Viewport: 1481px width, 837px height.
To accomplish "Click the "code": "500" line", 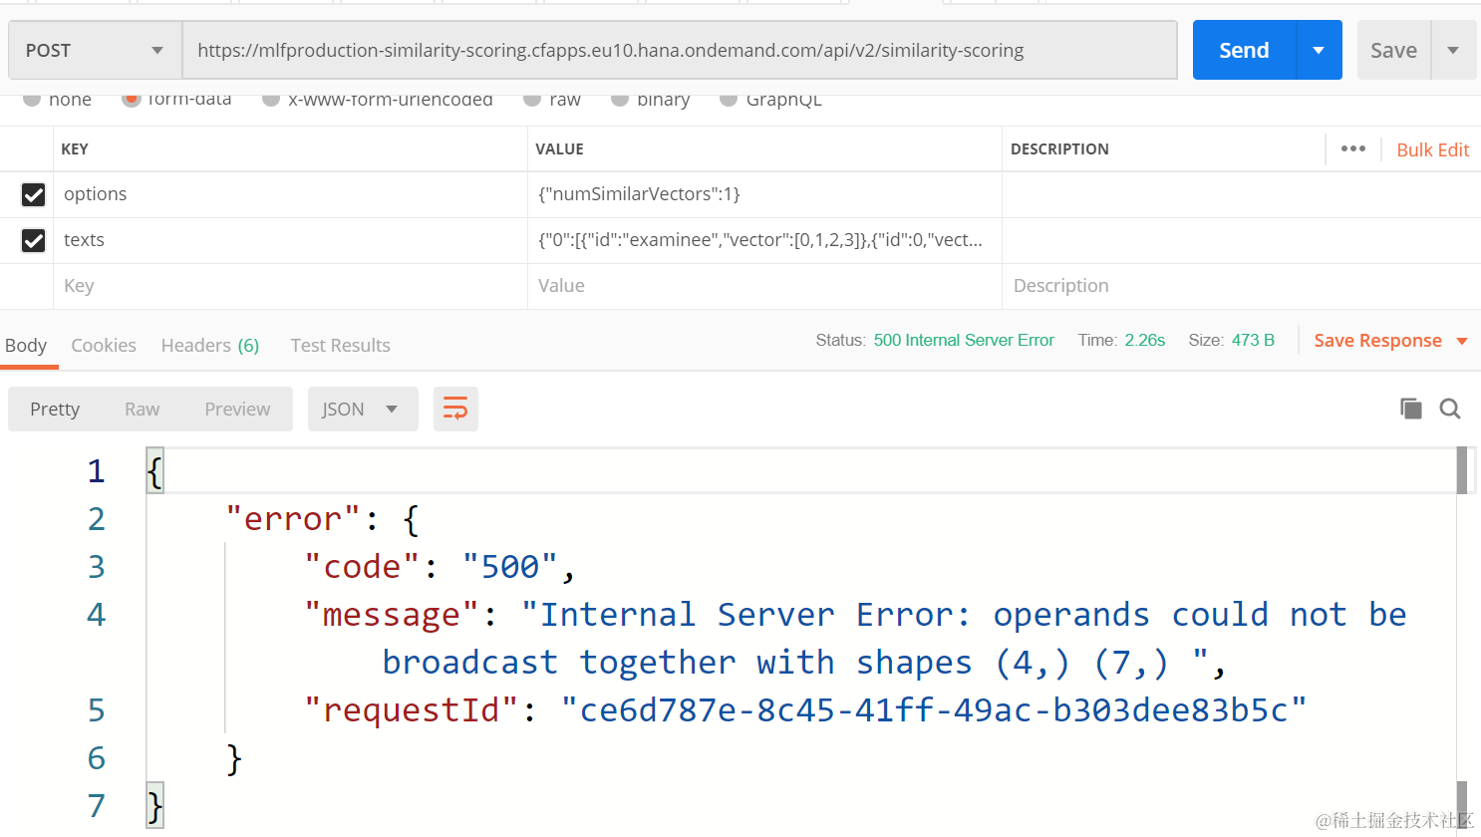I will tap(440, 567).
